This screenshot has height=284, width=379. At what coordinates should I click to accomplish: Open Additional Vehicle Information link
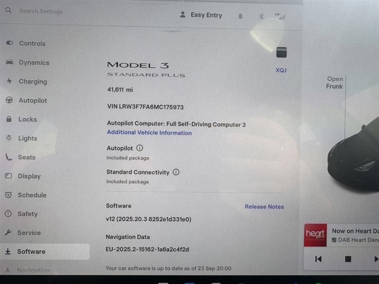[x=149, y=133]
